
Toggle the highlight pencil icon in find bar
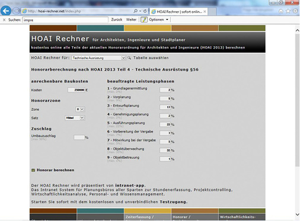(x=144, y=20)
